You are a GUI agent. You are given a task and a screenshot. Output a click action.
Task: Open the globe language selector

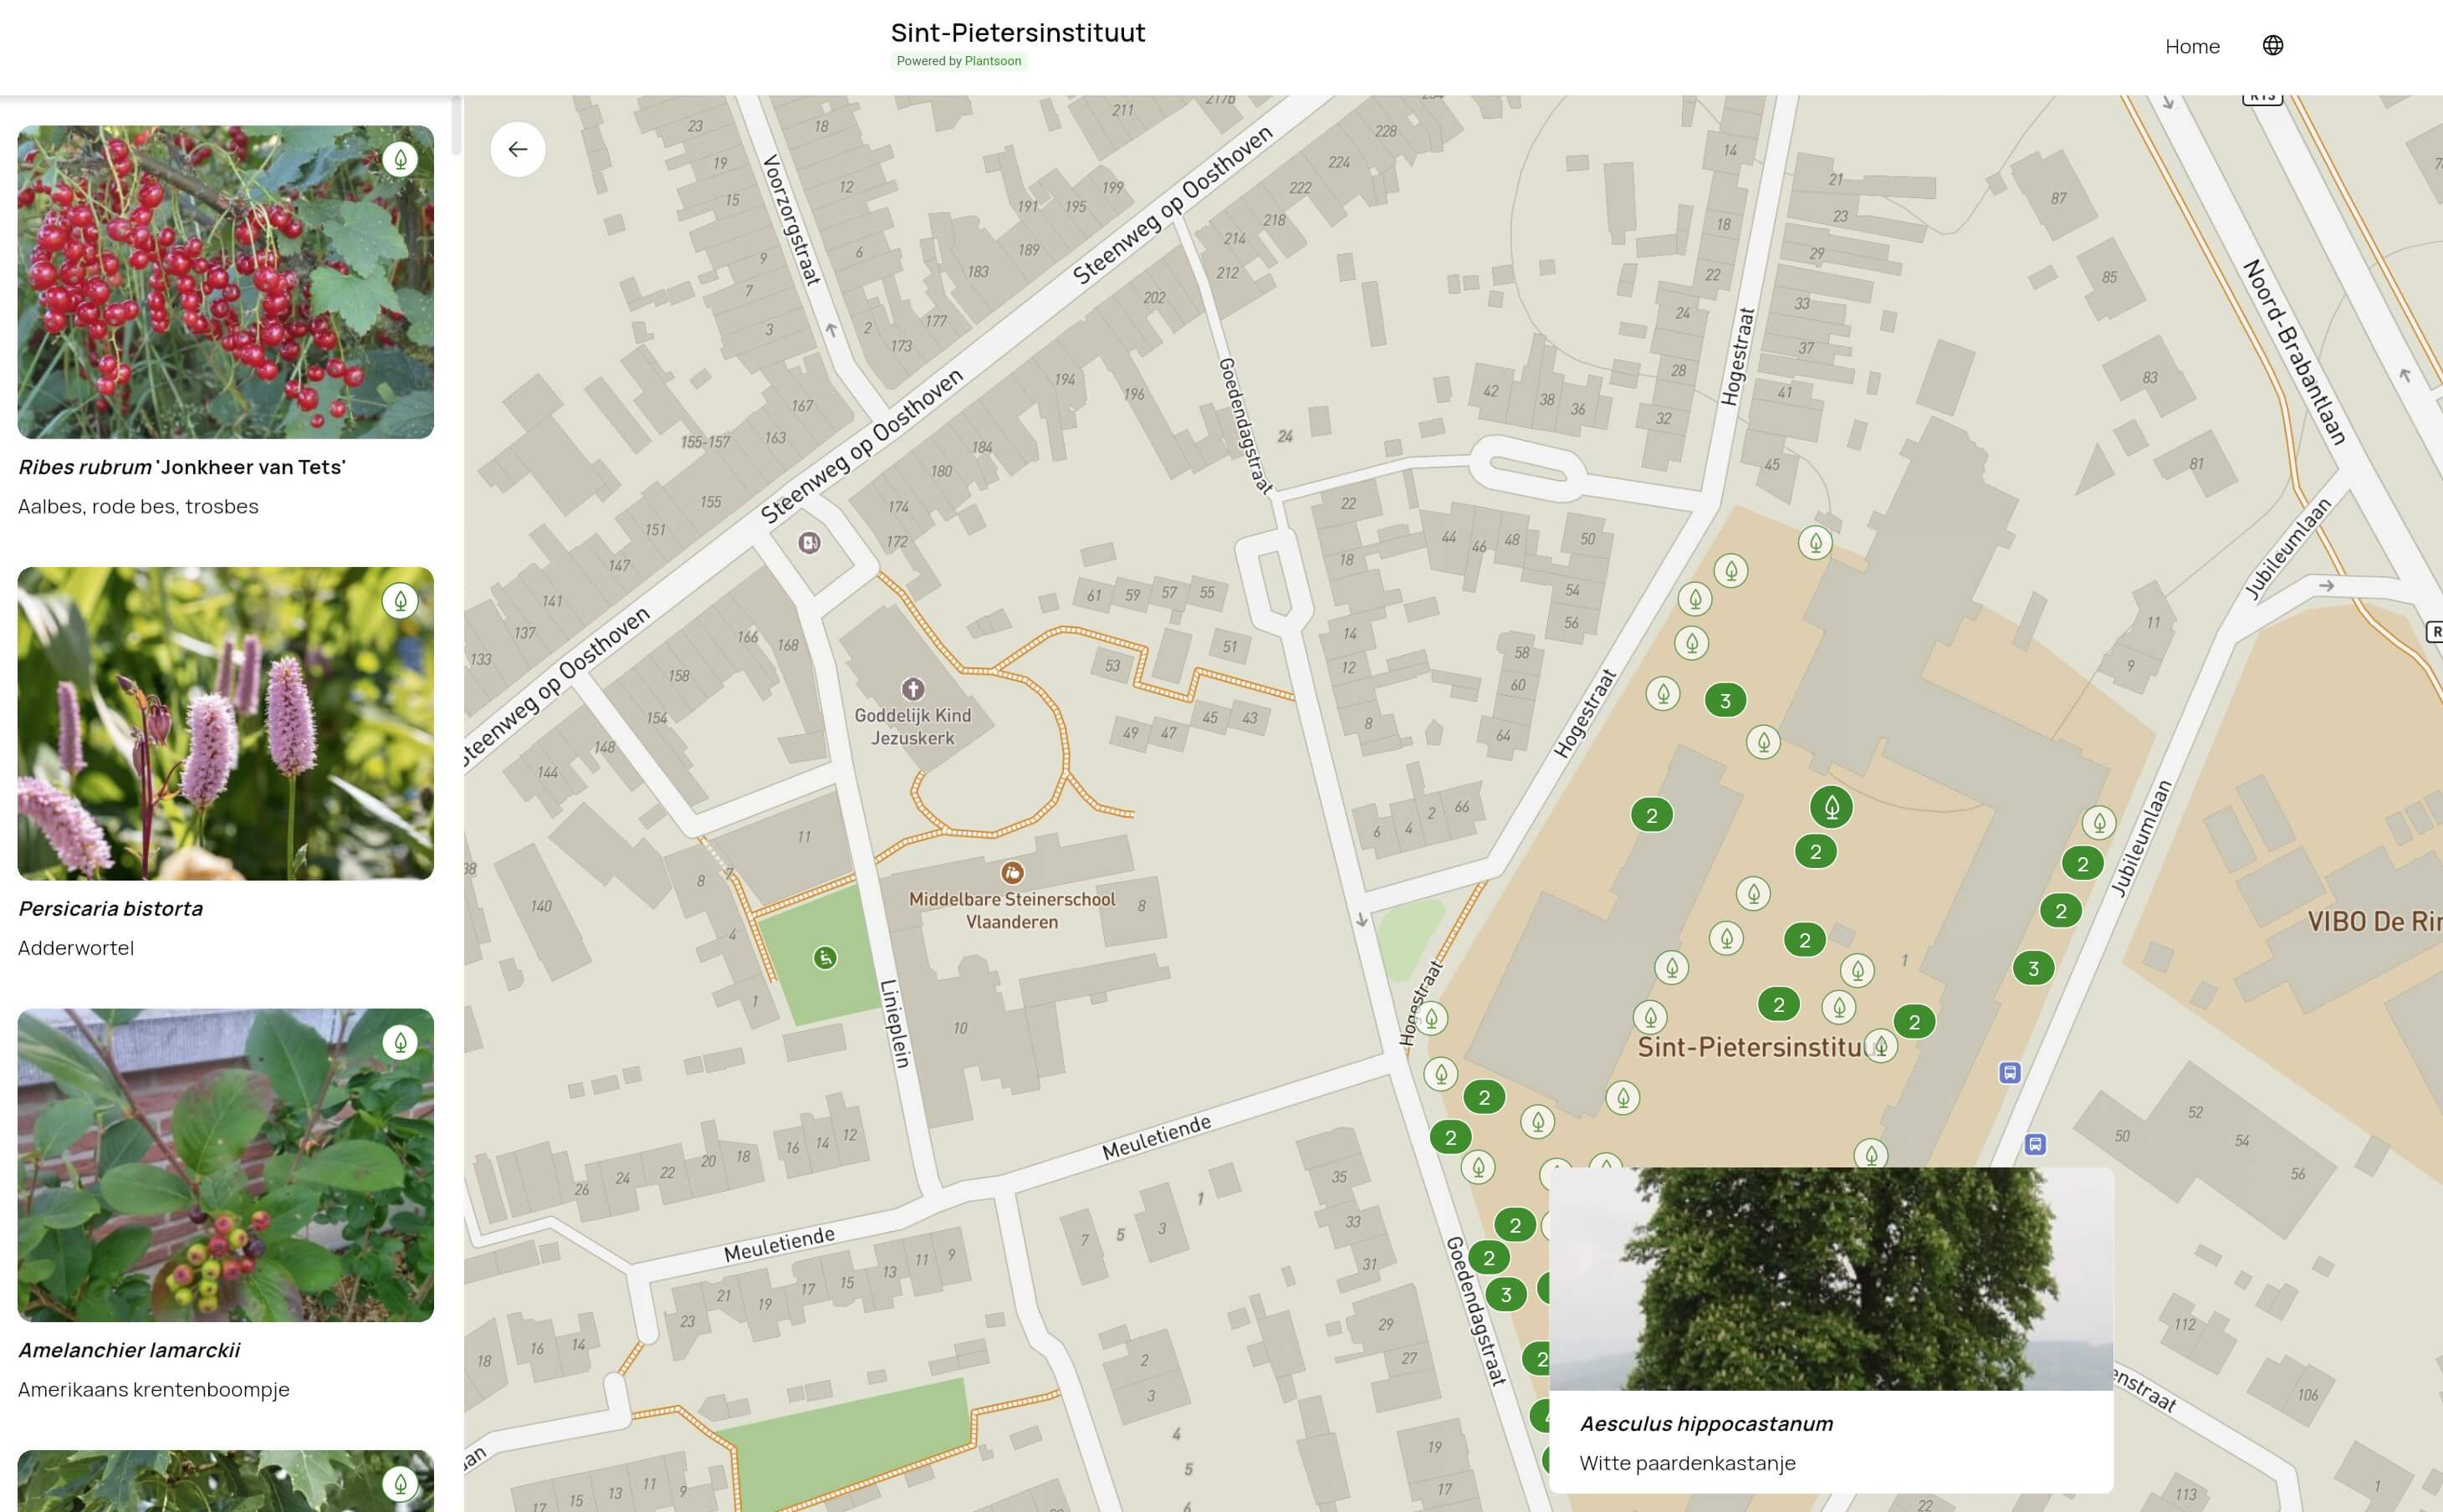[2272, 46]
